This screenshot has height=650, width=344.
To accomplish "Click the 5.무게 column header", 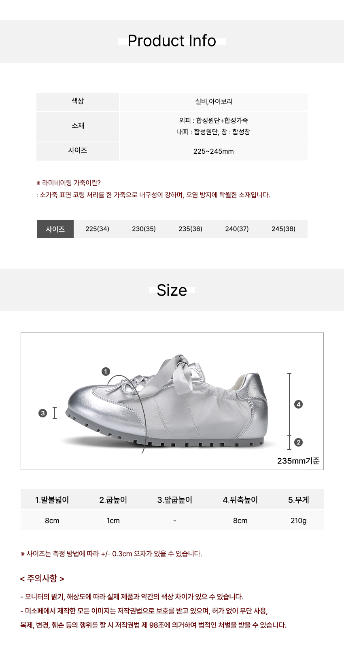I will click(298, 500).
